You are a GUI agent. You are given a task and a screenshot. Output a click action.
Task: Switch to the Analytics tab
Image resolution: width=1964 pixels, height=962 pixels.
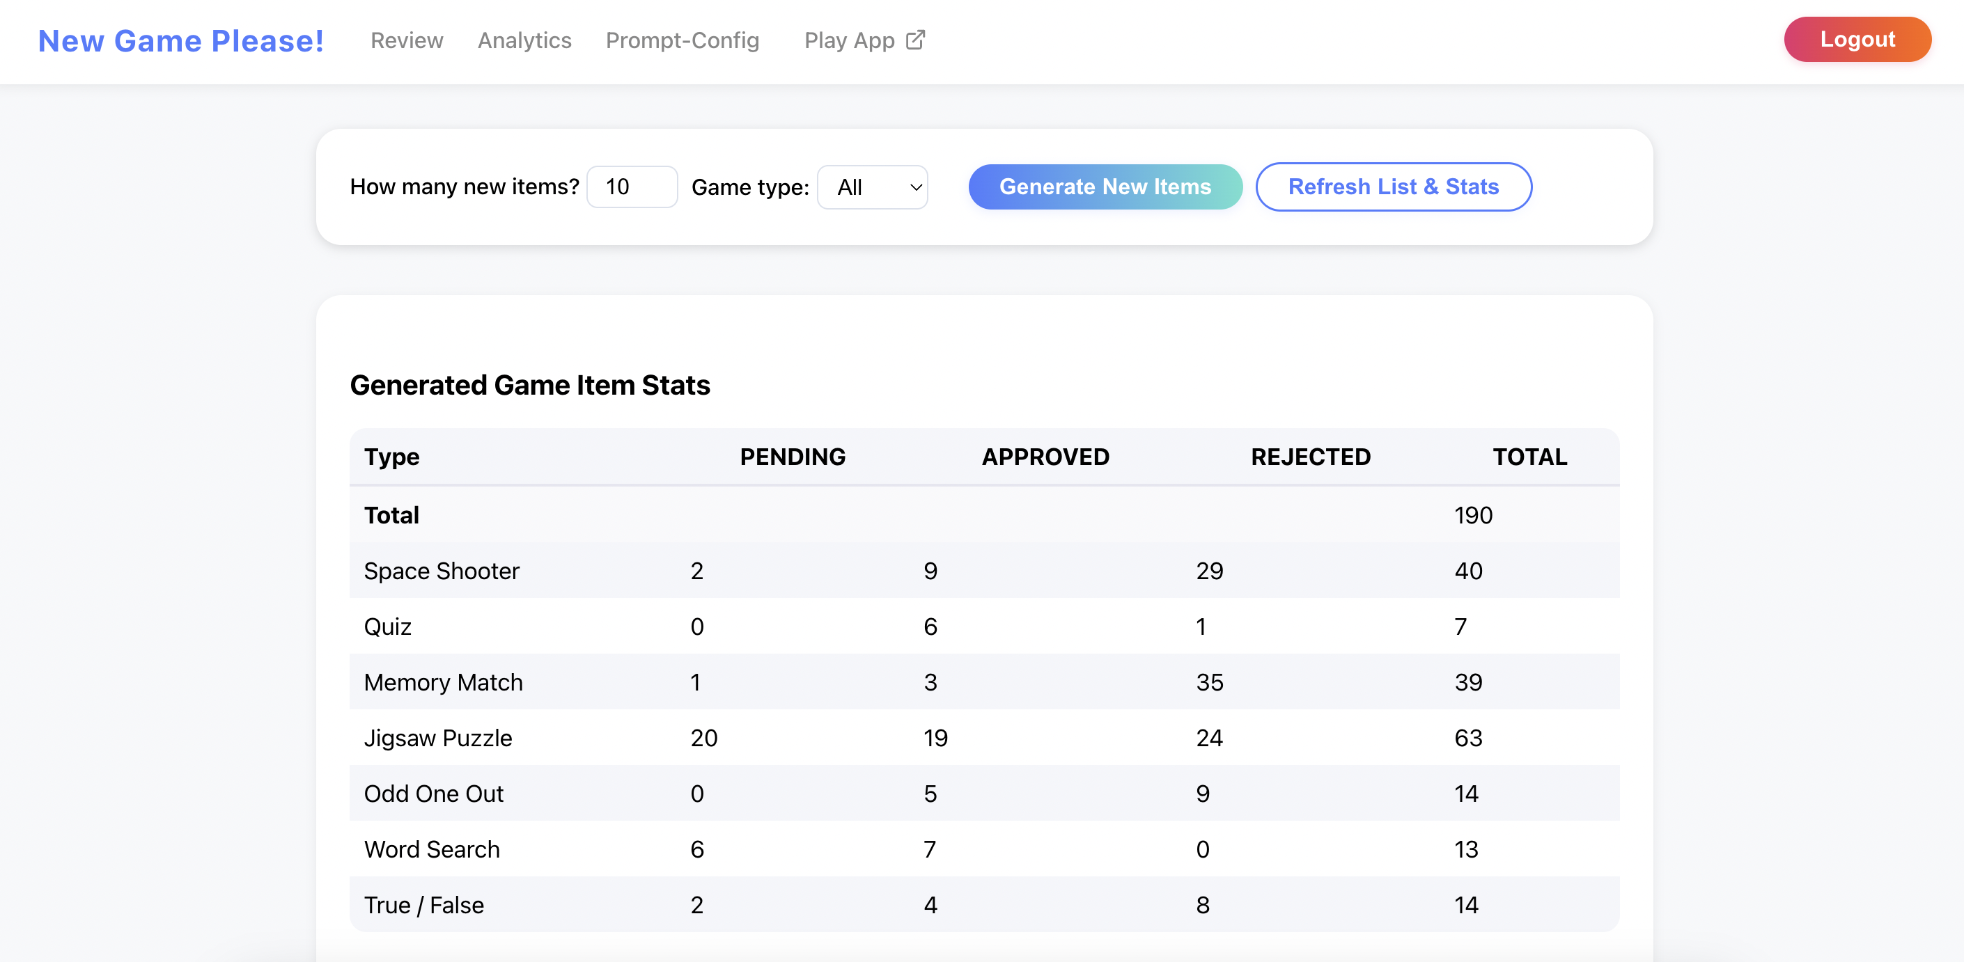524,40
